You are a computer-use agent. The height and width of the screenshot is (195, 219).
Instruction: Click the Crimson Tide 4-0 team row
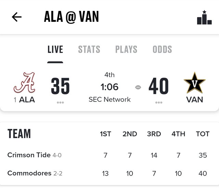point(109,155)
